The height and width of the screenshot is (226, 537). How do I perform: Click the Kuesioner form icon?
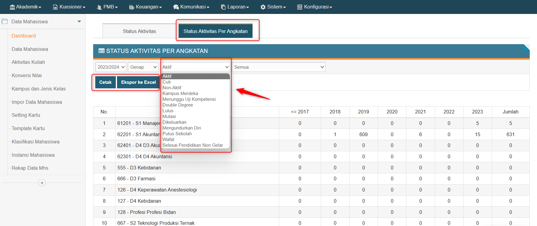coord(55,7)
